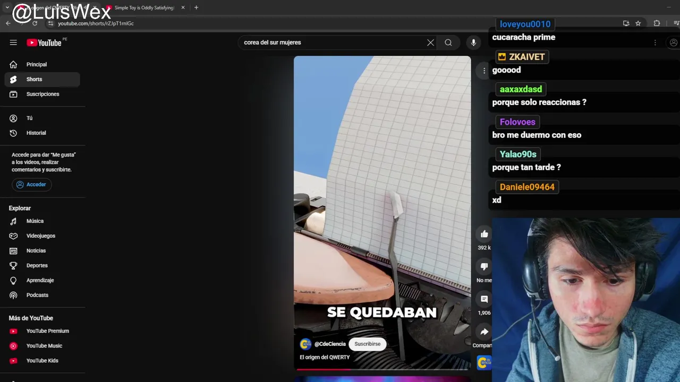Open the YouTube hamburger guide menu
The width and height of the screenshot is (680, 382).
(x=13, y=42)
